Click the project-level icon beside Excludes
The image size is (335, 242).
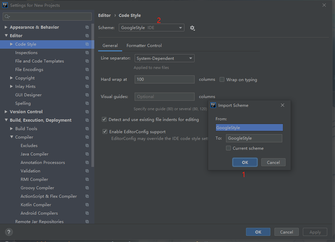(87, 146)
